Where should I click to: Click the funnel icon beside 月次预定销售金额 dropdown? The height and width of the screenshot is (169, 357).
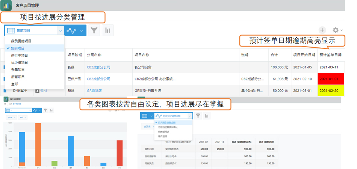click(x=198, y=116)
